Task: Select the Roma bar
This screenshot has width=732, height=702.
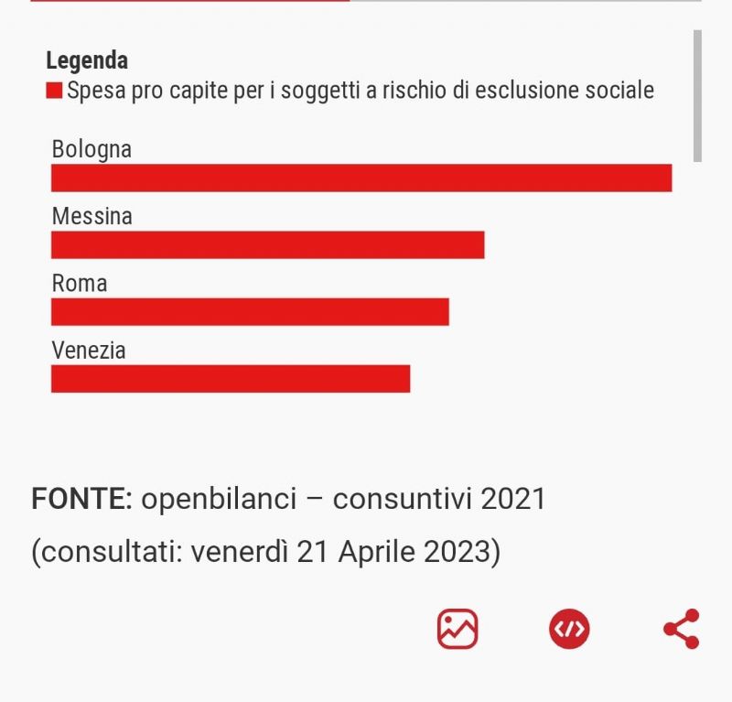Action: point(250,312)
